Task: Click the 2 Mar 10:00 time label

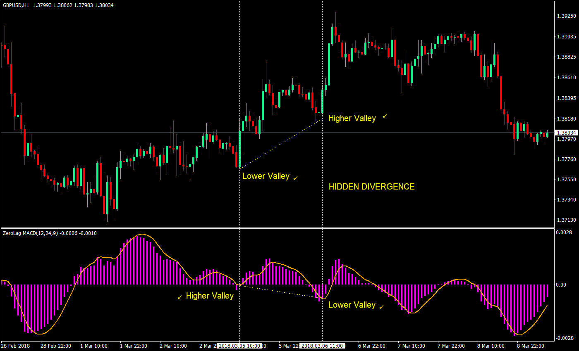Action: [173, 346]
